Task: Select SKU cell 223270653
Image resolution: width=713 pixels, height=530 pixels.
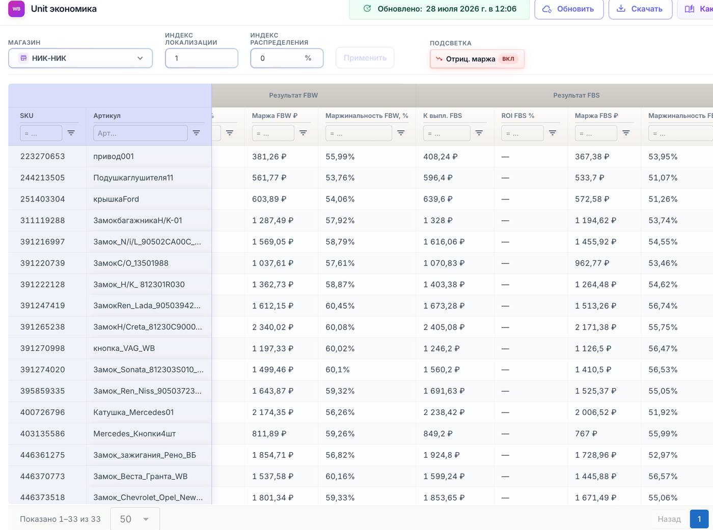Action: tap(43, 157)
